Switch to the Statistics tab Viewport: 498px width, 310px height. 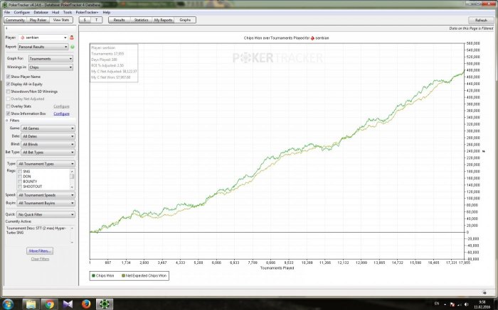click(141, 21)
